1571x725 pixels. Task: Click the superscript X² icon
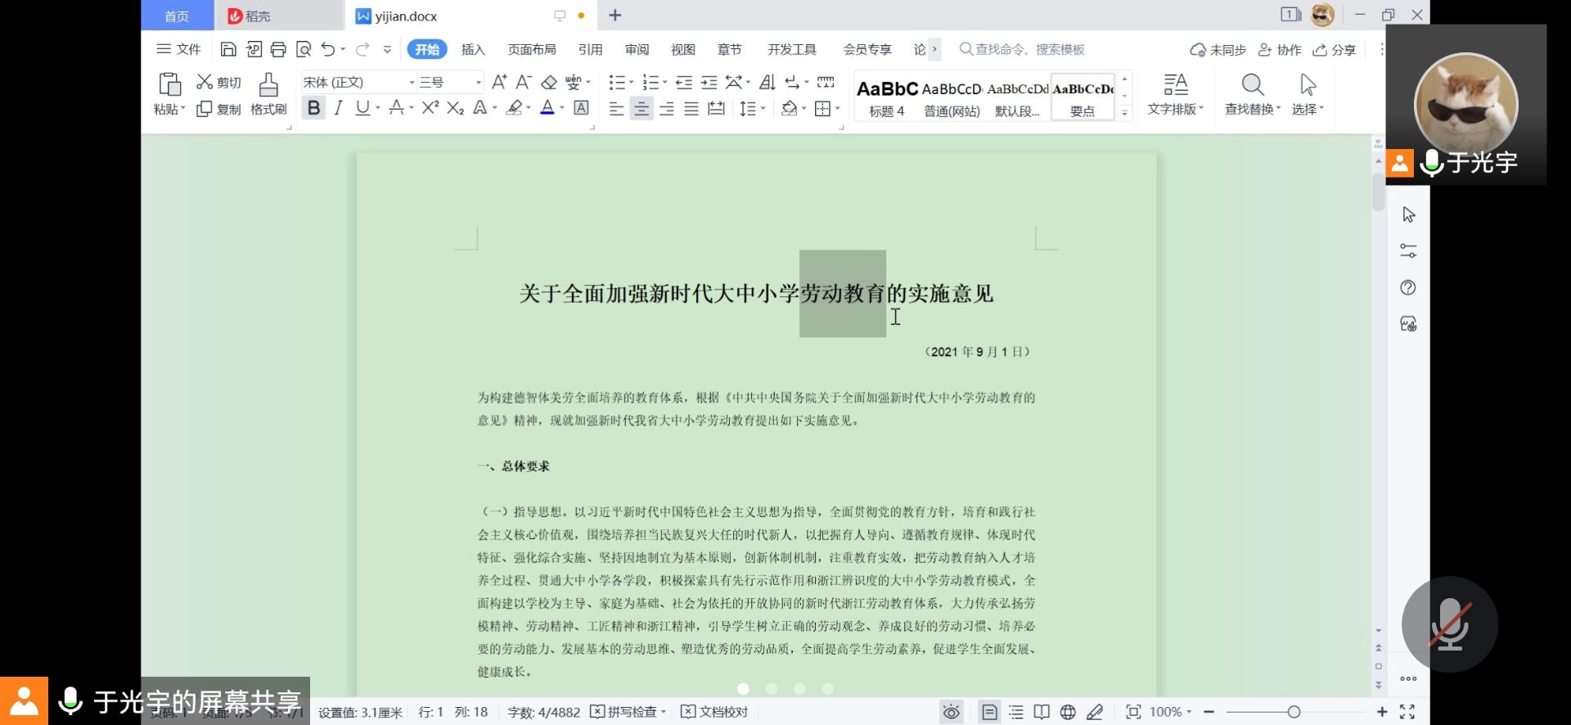coord(430,108)
